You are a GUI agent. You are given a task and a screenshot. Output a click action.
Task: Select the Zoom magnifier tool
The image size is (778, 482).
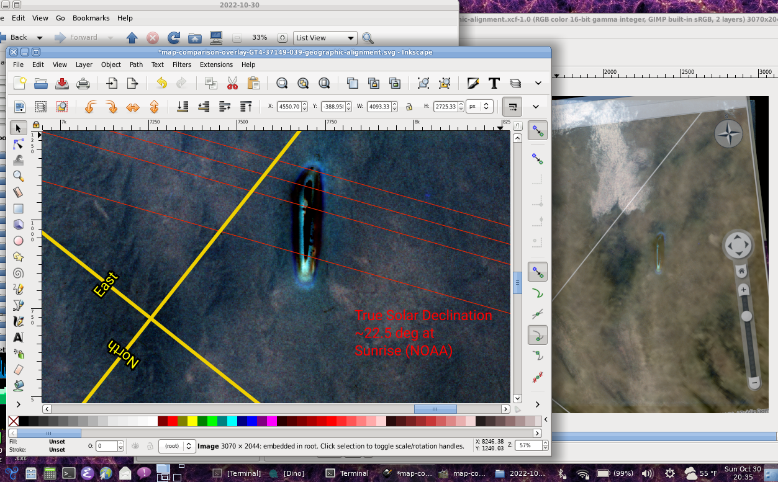18,176
